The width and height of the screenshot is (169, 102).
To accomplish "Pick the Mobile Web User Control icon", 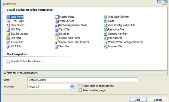I will pos(57,42).
